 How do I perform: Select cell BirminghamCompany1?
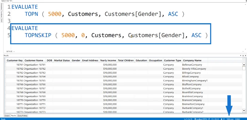tap(195, 80)
